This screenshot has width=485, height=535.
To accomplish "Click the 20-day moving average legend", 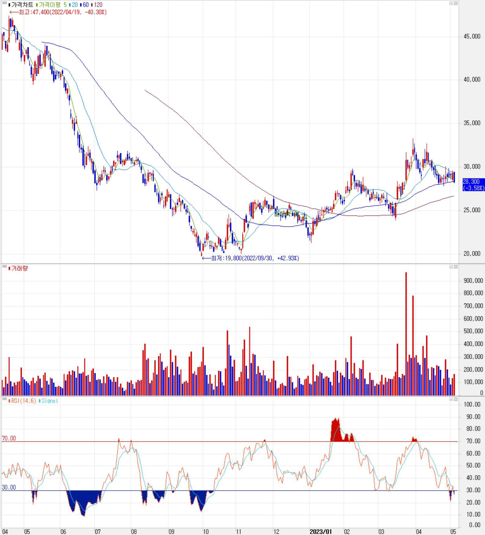I will [x=74, y=5].
